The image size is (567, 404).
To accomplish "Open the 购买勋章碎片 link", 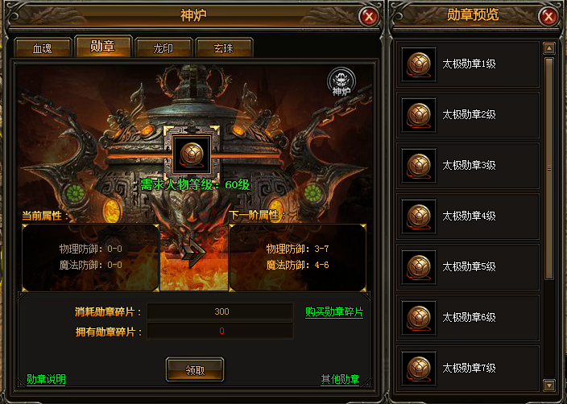I will coord(334,312).
